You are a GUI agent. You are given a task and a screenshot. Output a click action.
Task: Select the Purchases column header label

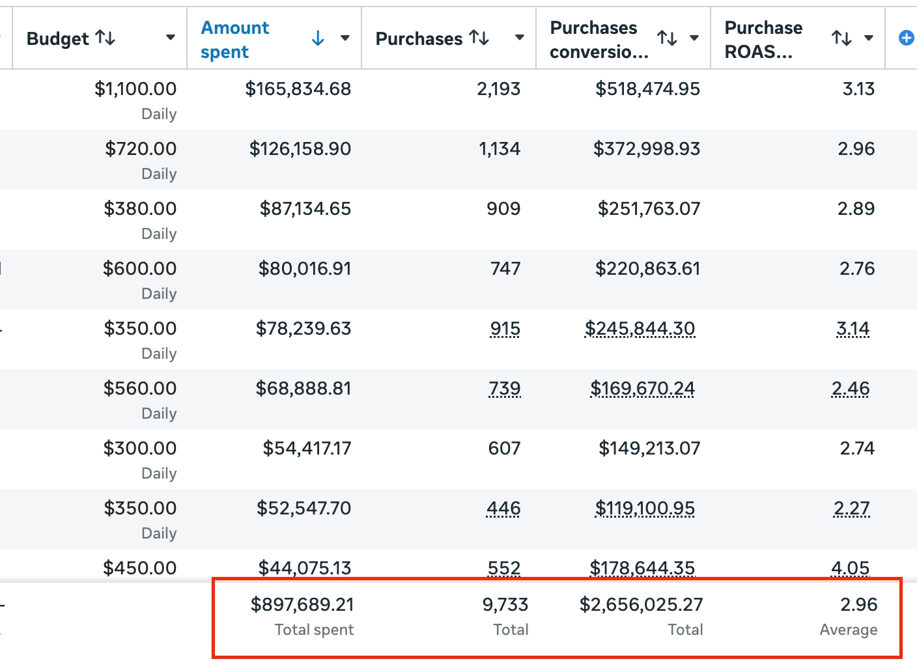[x=419, y=39]
